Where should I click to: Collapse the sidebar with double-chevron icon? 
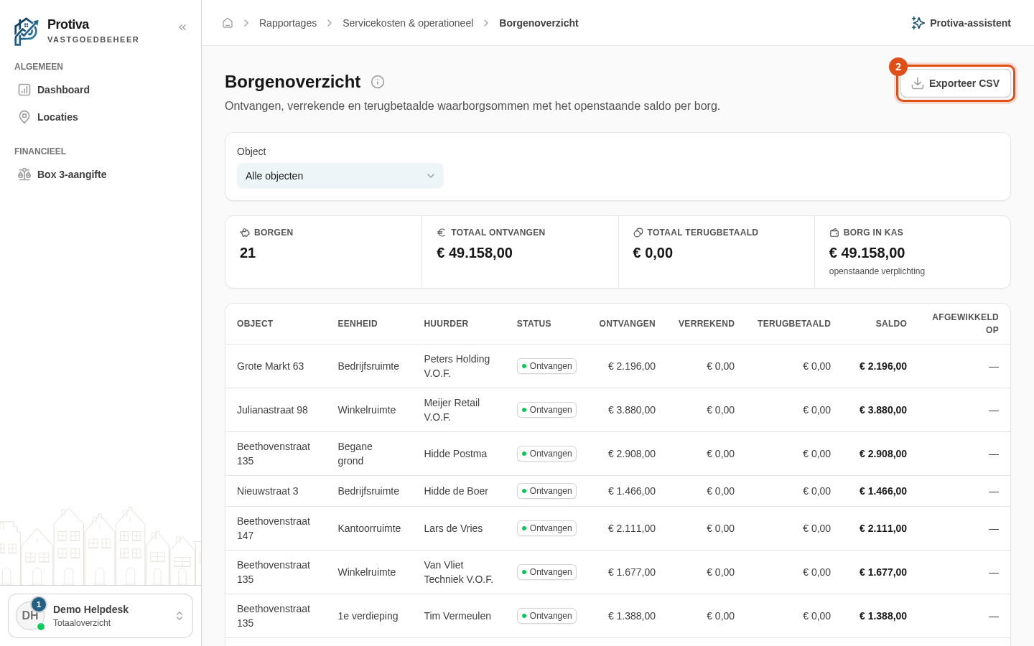coord(182,27)
